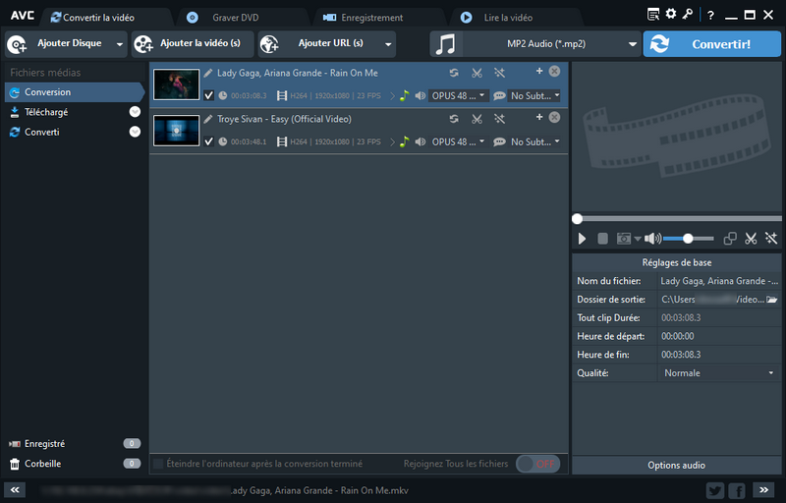Open Corbeille in the sidebar

coord(75,464)
